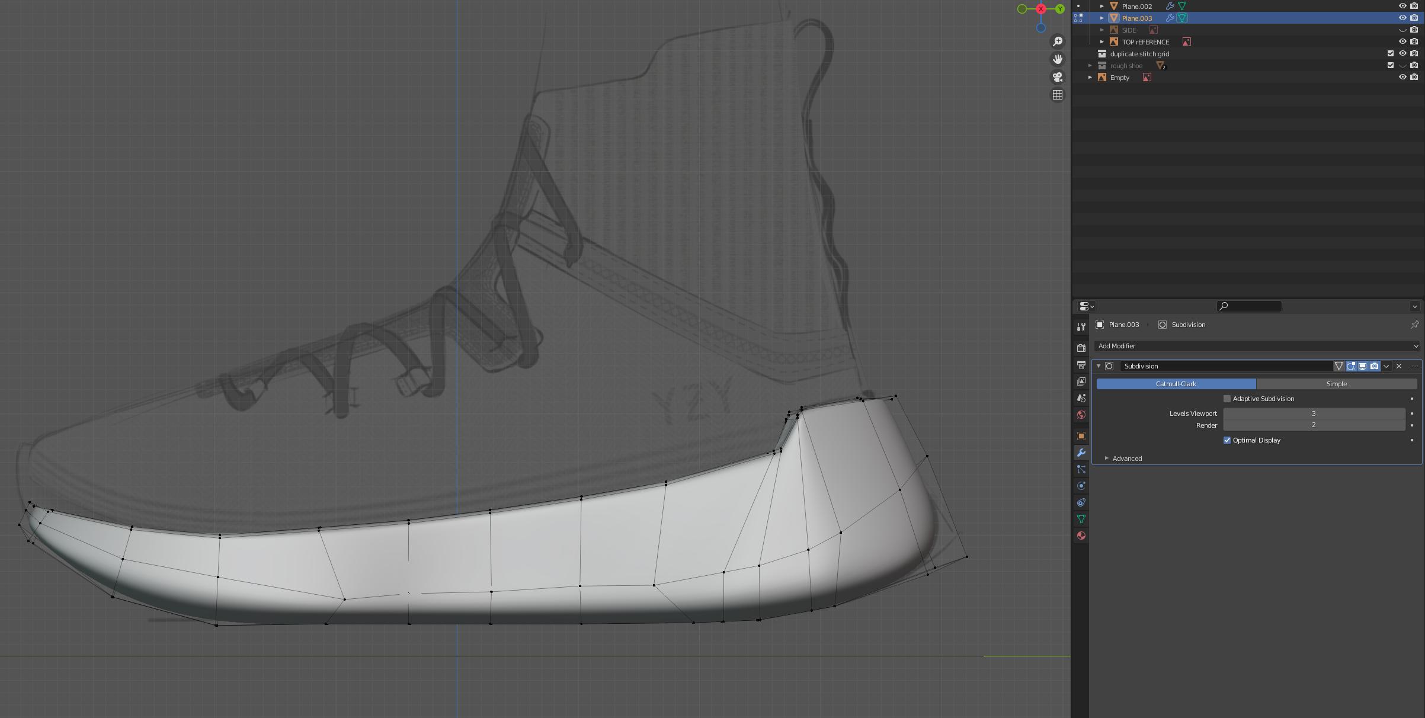Hide Plane.002 with its eye icon

coord(1402,7)
